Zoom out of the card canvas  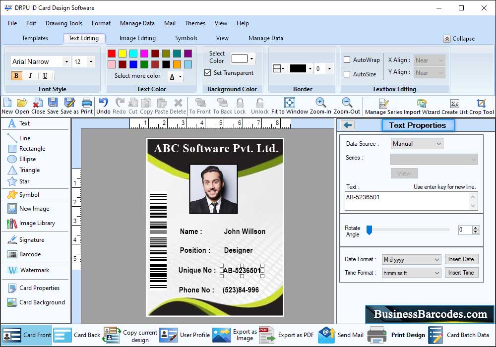point(347,106)
